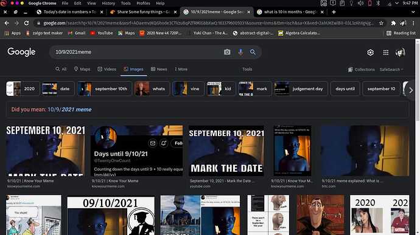
Task: Open the History menu in menu bar
Action: (x=108, y=3)
